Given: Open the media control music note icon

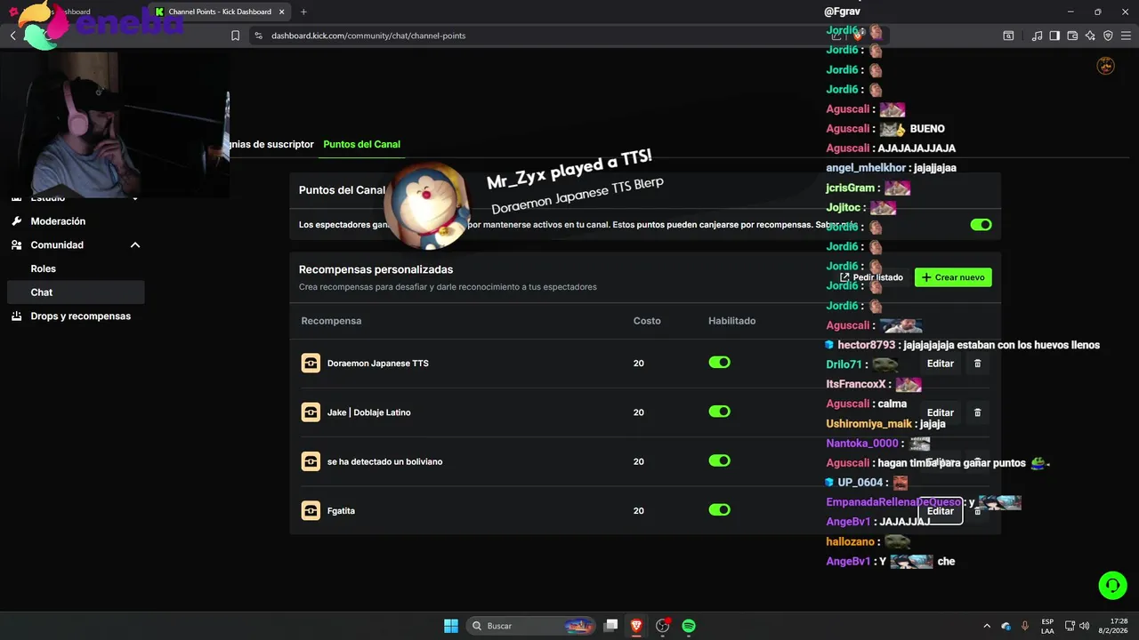Looking at the screenshot, I should click(x=1037, y=36).
